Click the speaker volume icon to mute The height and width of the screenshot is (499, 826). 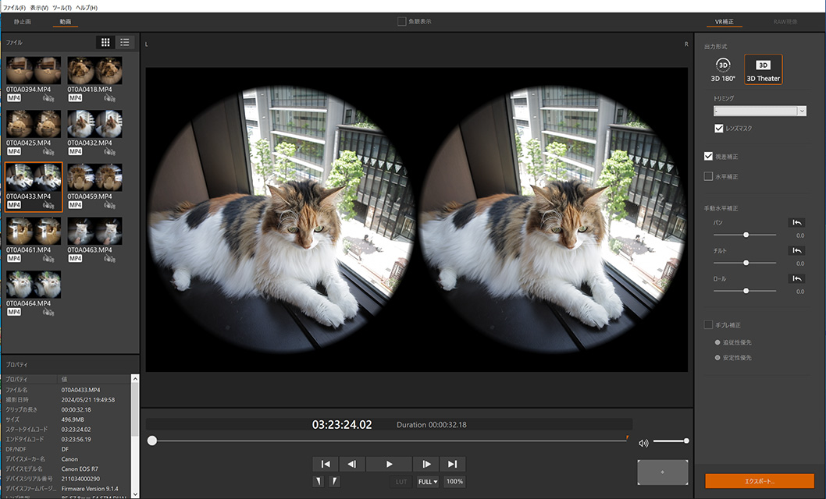(643, 443)
